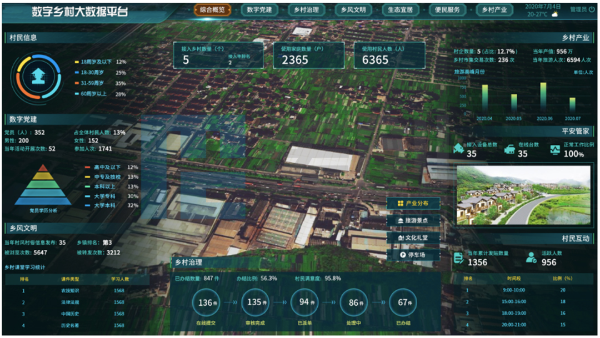Screen dimensions: 600x338
Task: Click the 停车场 map button
Action: click(413, 255)
